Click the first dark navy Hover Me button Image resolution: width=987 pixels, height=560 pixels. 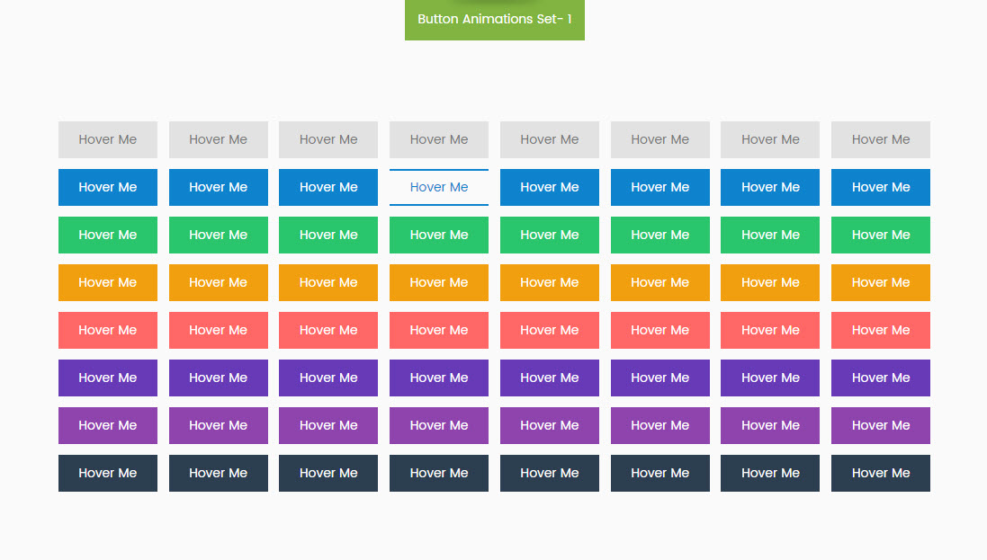coord(108,473)
